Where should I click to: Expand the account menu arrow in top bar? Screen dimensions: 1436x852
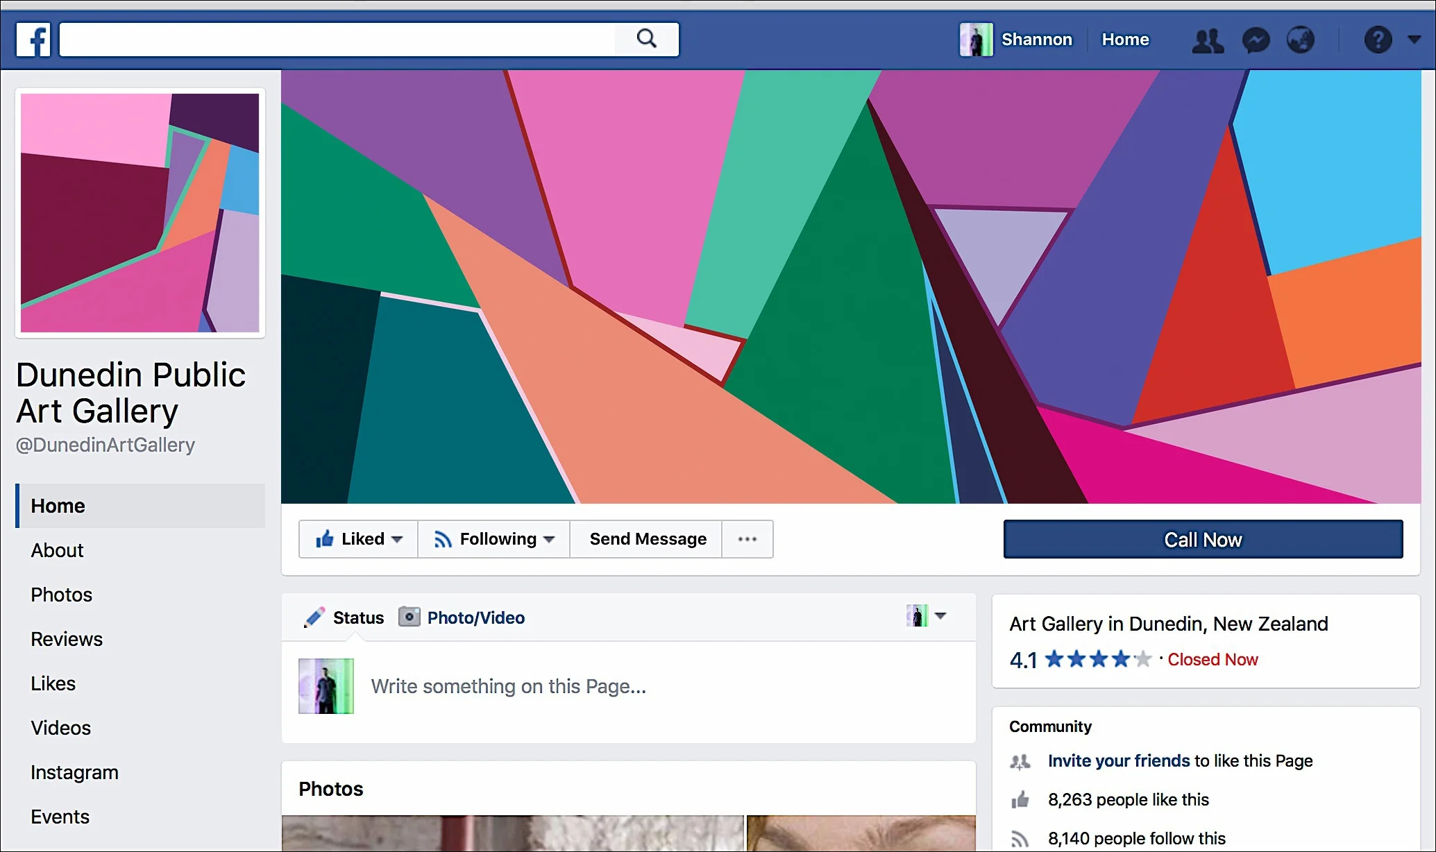click(x=1414, y=40)
